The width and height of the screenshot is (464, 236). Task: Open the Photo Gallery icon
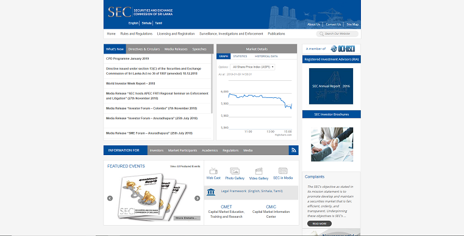[235, 171]
